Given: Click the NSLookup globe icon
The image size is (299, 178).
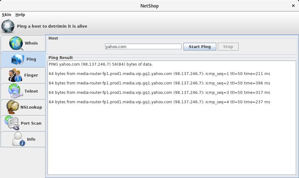Looking at the screenshot, I should click(x=12, y=107).
